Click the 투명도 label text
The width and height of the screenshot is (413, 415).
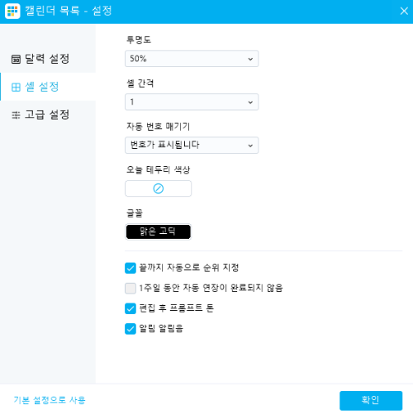tap(139, 40)
